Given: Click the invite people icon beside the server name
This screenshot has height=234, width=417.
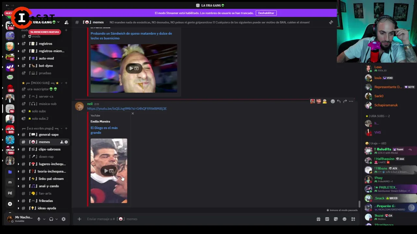Looking at the screenshot, I should tap(66, 22).
